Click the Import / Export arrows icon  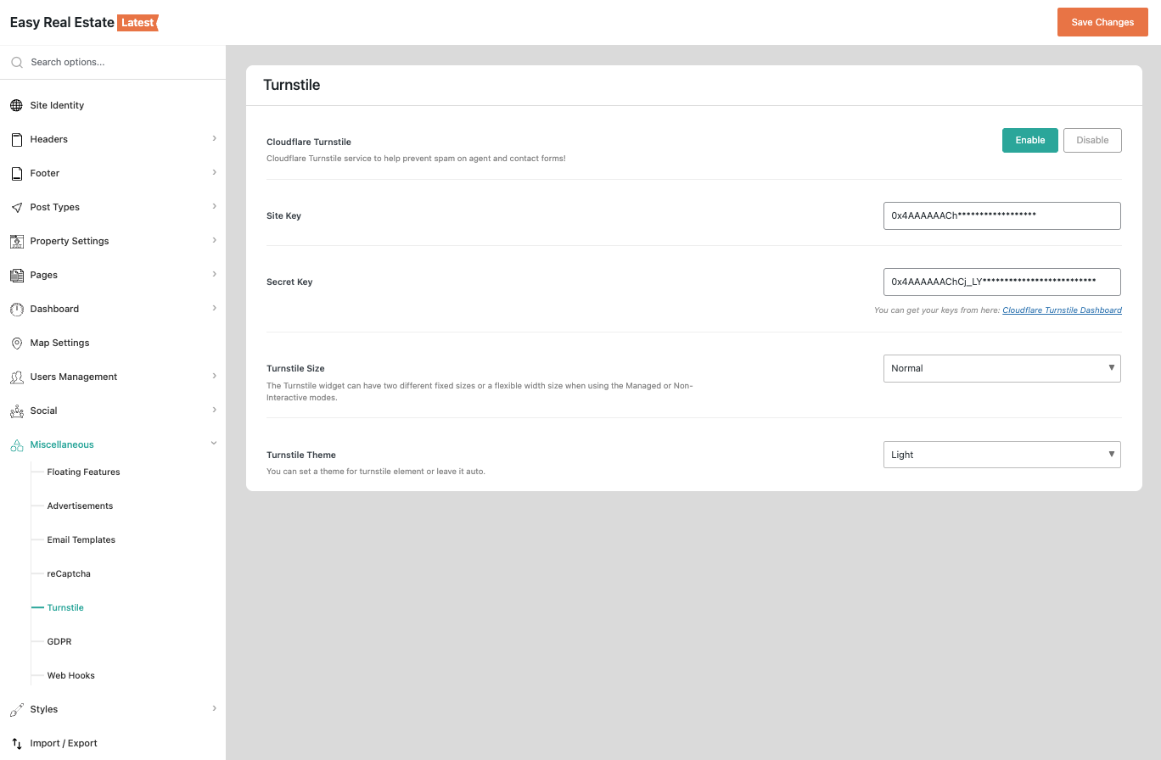[x=16, y=743]
